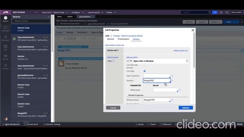Click Revert to property default link

tap(132, 36)
